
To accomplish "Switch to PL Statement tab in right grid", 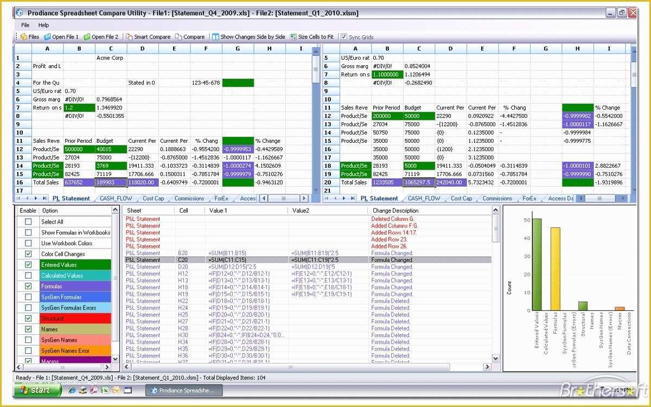I will click(379, 199).
